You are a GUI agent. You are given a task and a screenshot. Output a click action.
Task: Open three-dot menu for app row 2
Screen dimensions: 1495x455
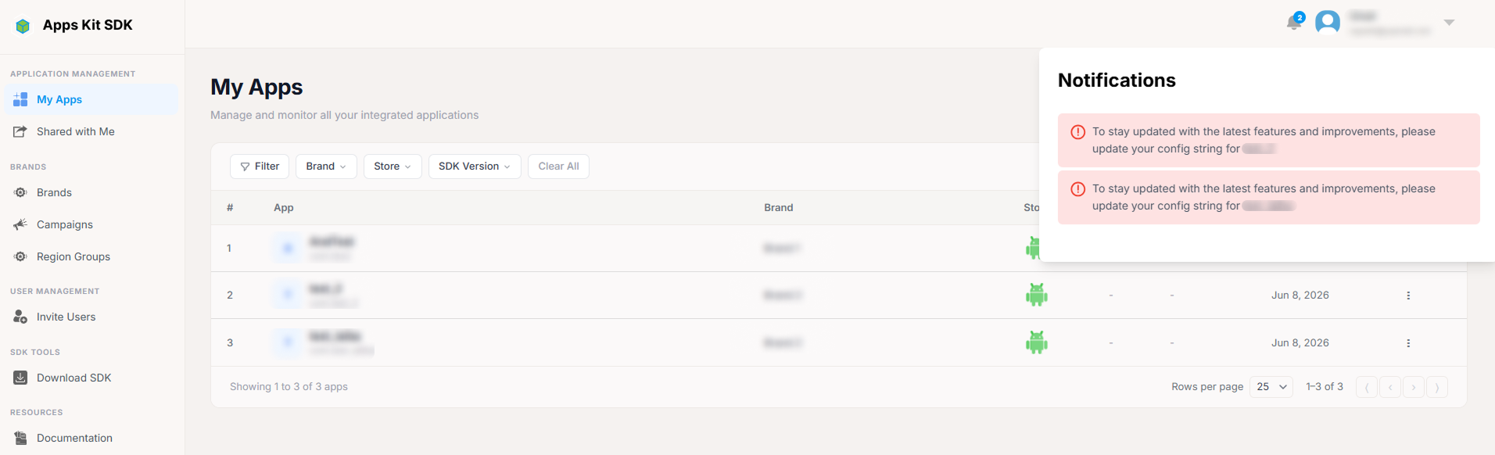(x=1408, y=296)
